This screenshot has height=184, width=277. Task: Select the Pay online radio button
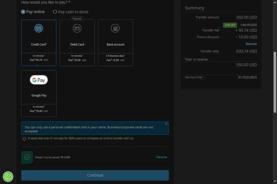[23, 12]
